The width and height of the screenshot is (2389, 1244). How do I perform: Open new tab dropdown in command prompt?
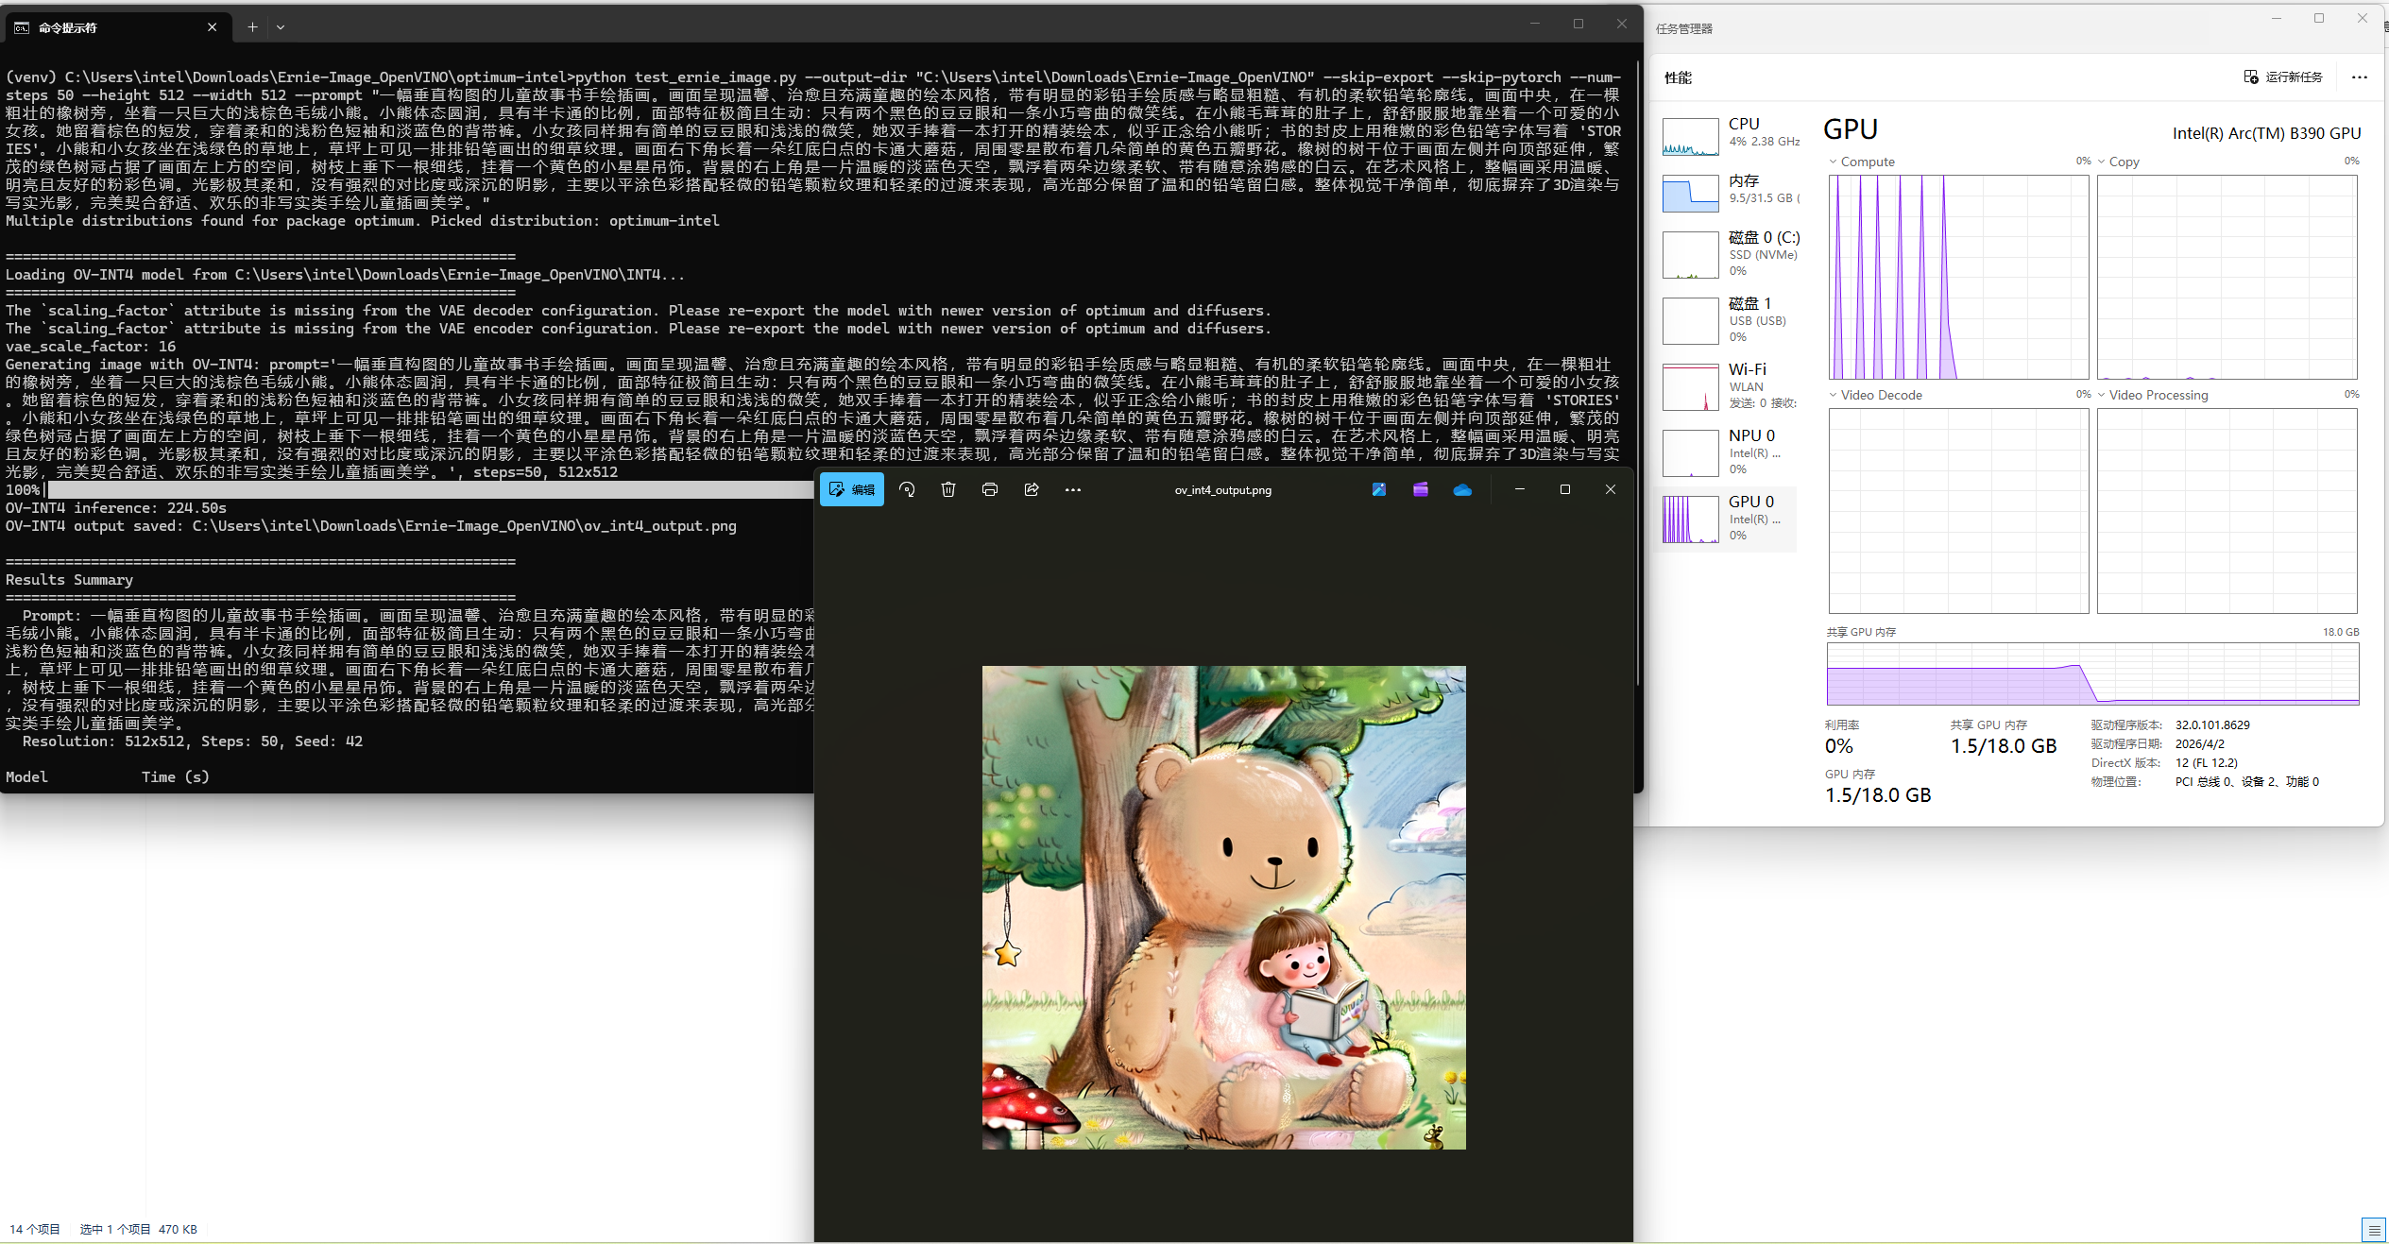tap(281, 27)
